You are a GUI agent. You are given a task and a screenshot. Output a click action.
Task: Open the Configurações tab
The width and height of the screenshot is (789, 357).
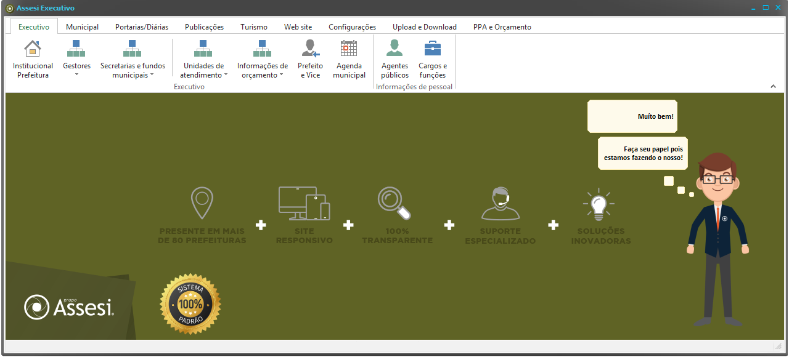point(353,27)
